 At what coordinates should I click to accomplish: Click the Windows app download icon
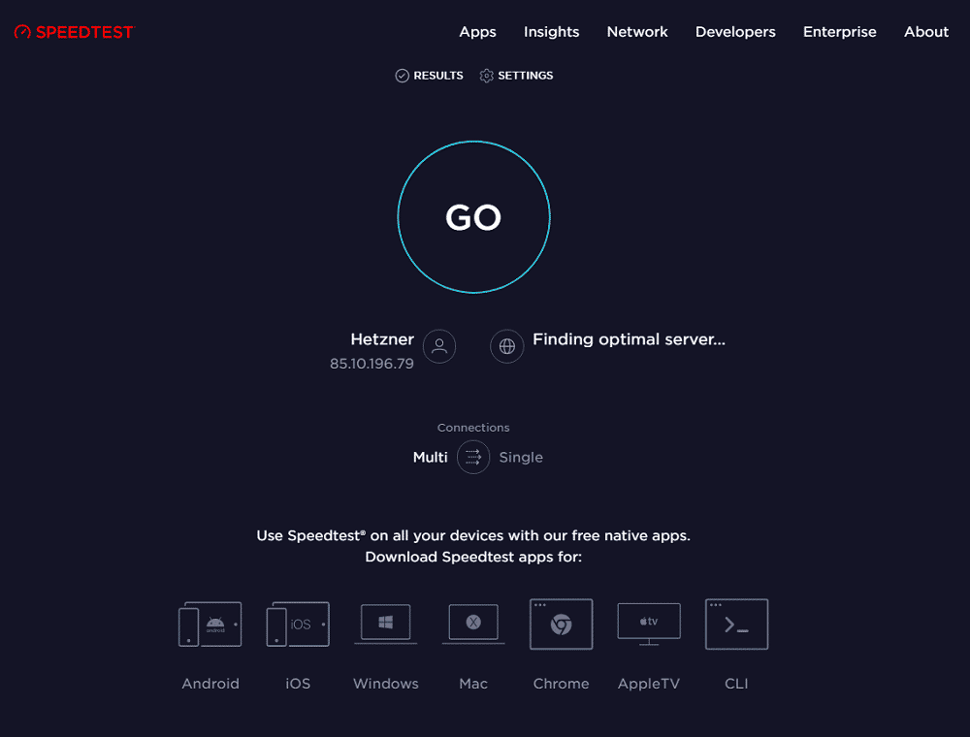(385, 624)
